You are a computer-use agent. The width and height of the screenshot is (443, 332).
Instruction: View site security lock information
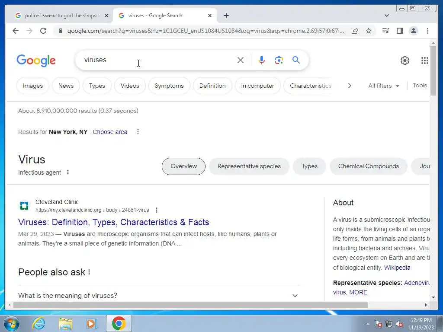[x=60, y=31]
